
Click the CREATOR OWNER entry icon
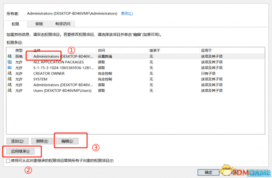(10, 73)
